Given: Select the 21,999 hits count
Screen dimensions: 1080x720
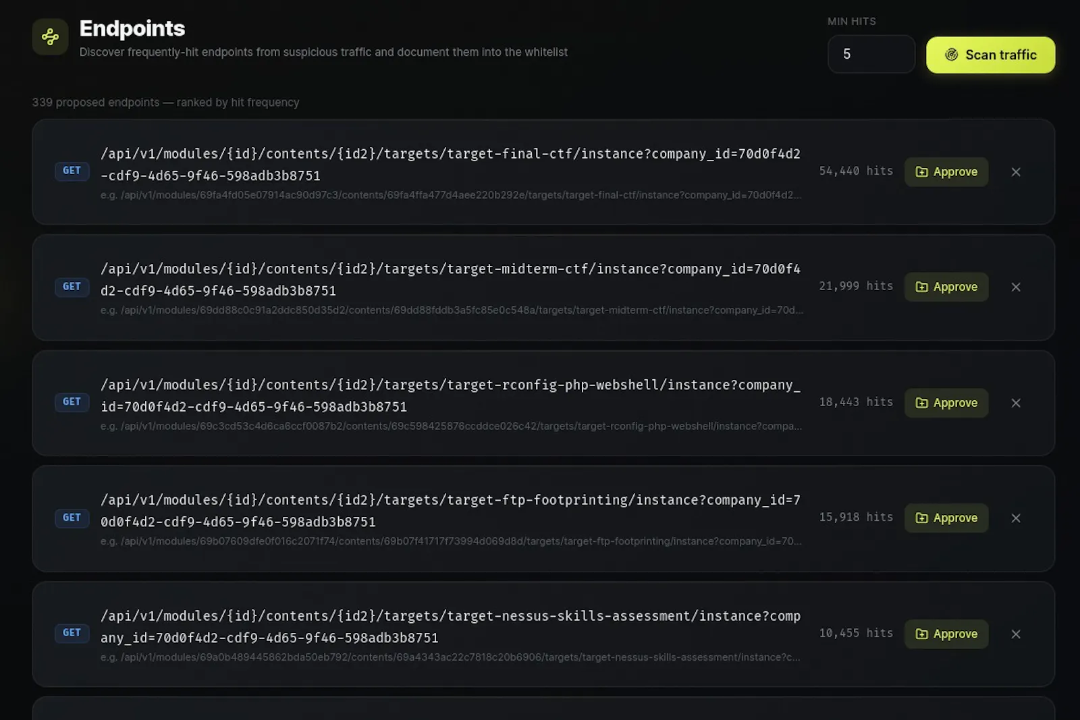Looking at the screenshot, I should tap(856, 286).
